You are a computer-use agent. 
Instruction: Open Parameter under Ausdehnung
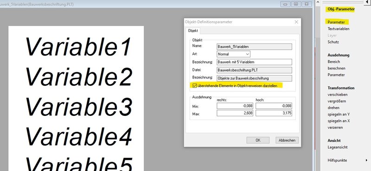pos(336,75)
